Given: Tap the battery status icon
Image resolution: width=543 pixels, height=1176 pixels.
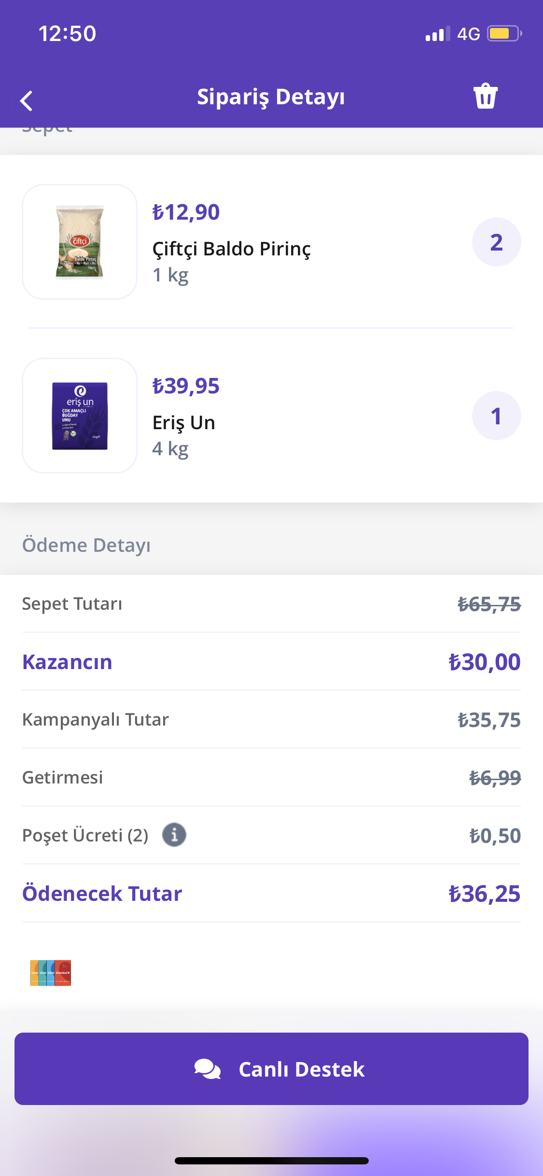Looking at the screenshot, I should (504, 34).
